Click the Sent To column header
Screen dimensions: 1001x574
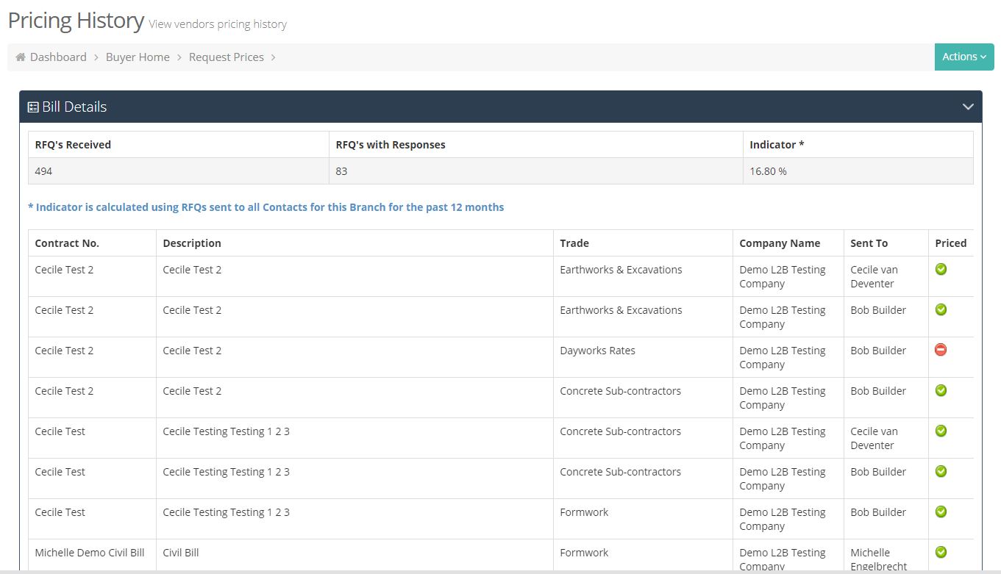[886, 243]
